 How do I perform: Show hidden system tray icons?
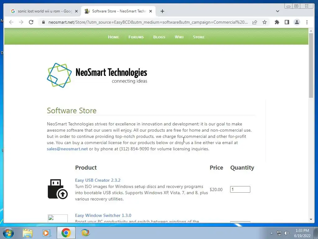click(x=271, y=233)
